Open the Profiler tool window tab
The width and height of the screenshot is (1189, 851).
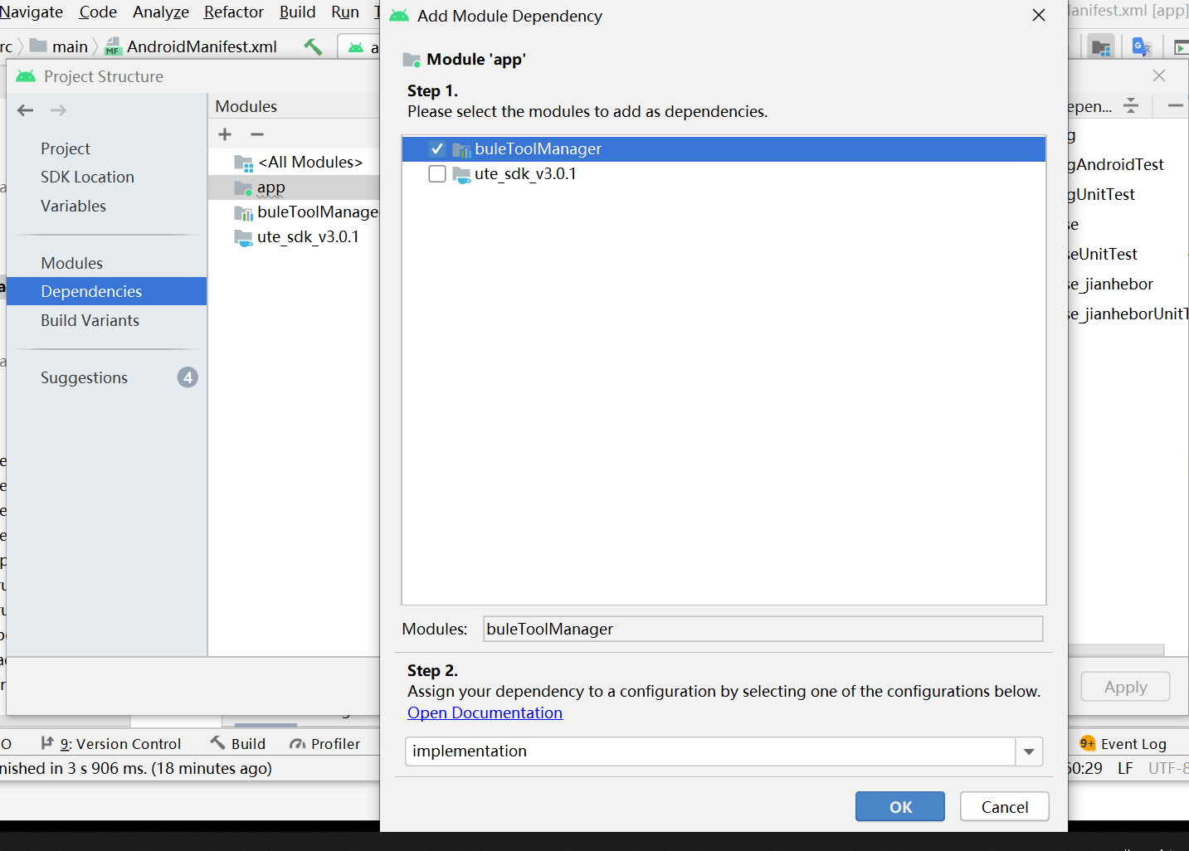point(325,744)
